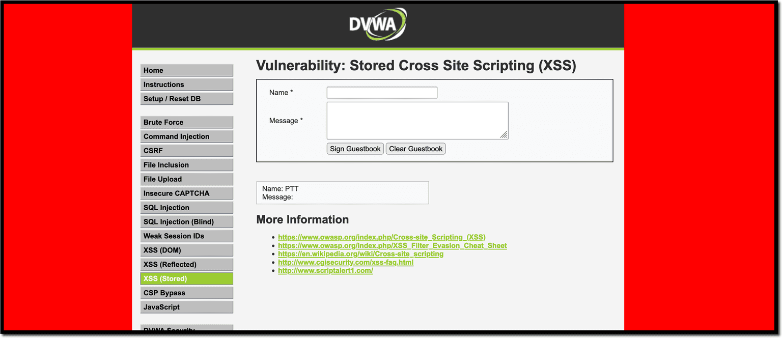
Task: Open the OWASP Cross-site Scripting link
Action: click(381, 237)
